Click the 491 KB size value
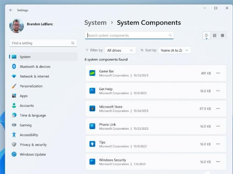The height and width of the screenshot is (174, 233). (x=206, y=73)
